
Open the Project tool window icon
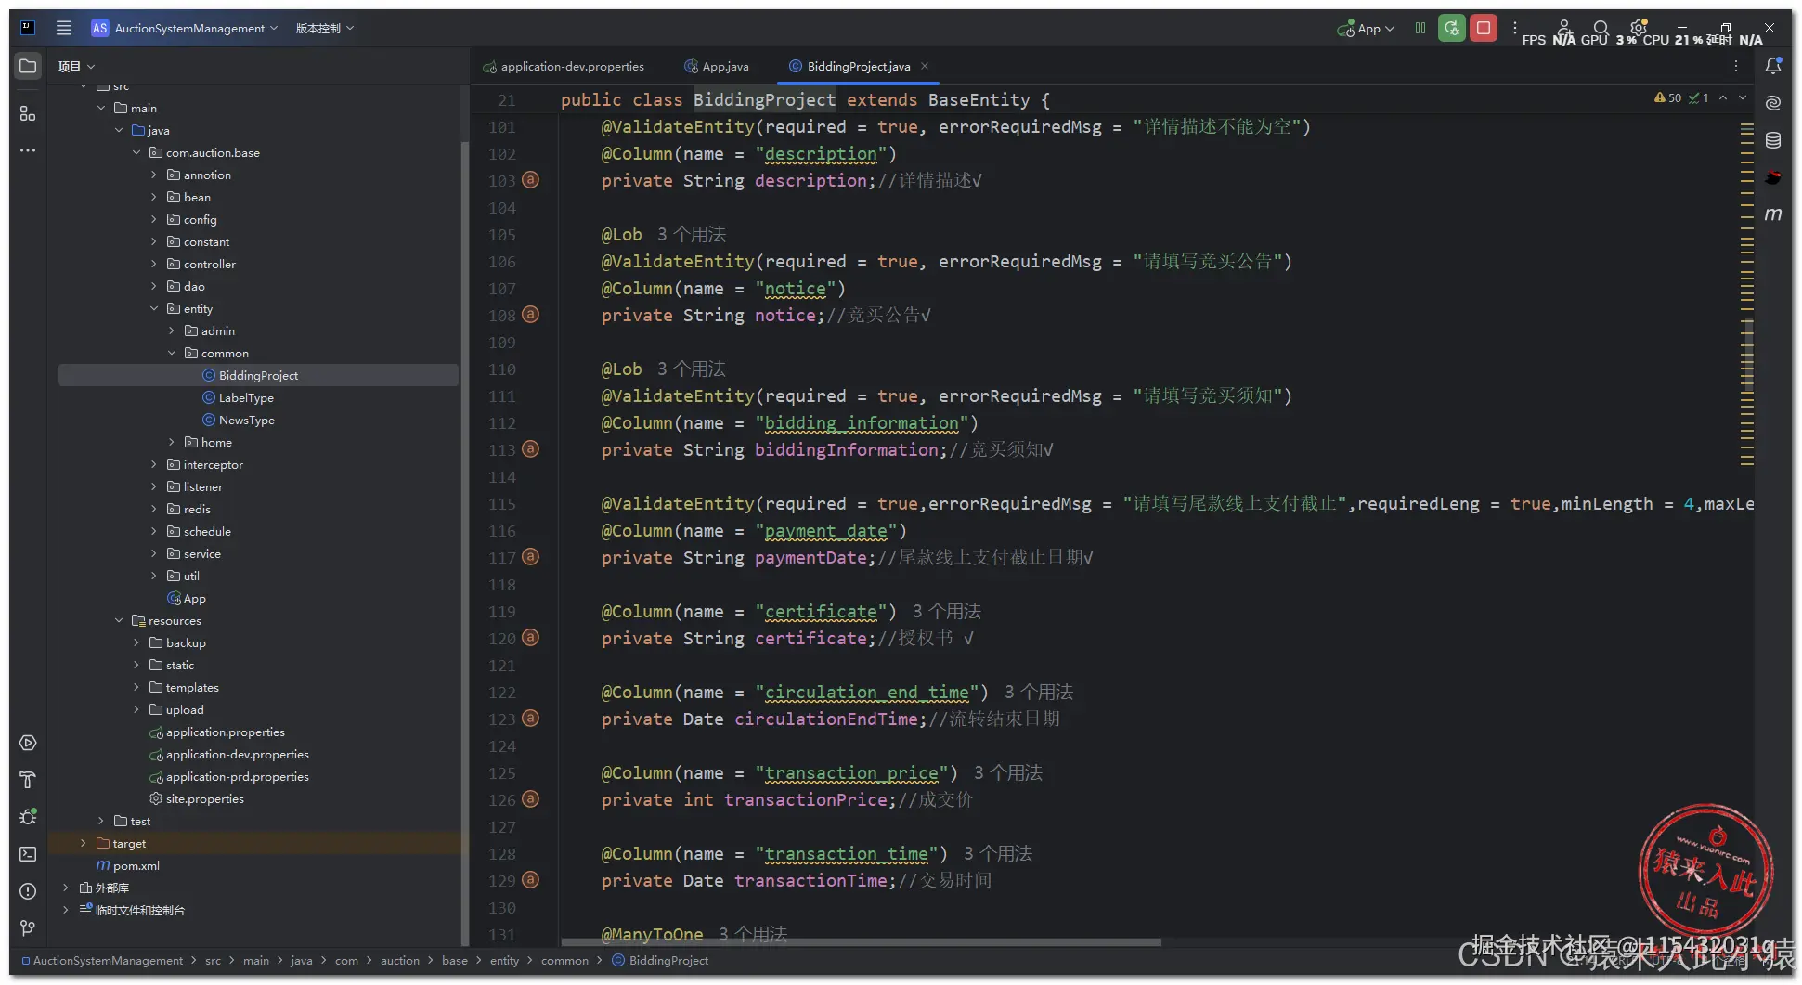point(28,66)
